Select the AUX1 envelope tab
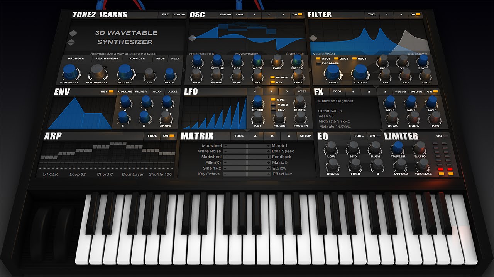The width and height of the screenshot is (494, 277). (x=157, y=92)
